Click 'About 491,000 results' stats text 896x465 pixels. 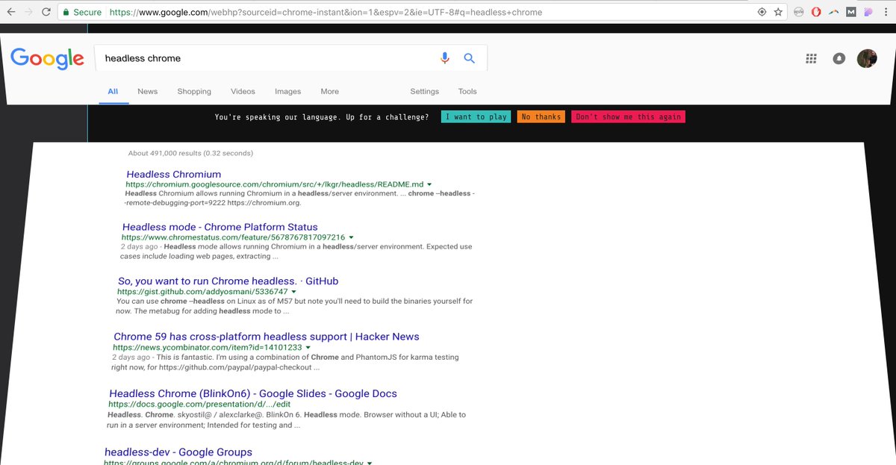tap(190, 153)
